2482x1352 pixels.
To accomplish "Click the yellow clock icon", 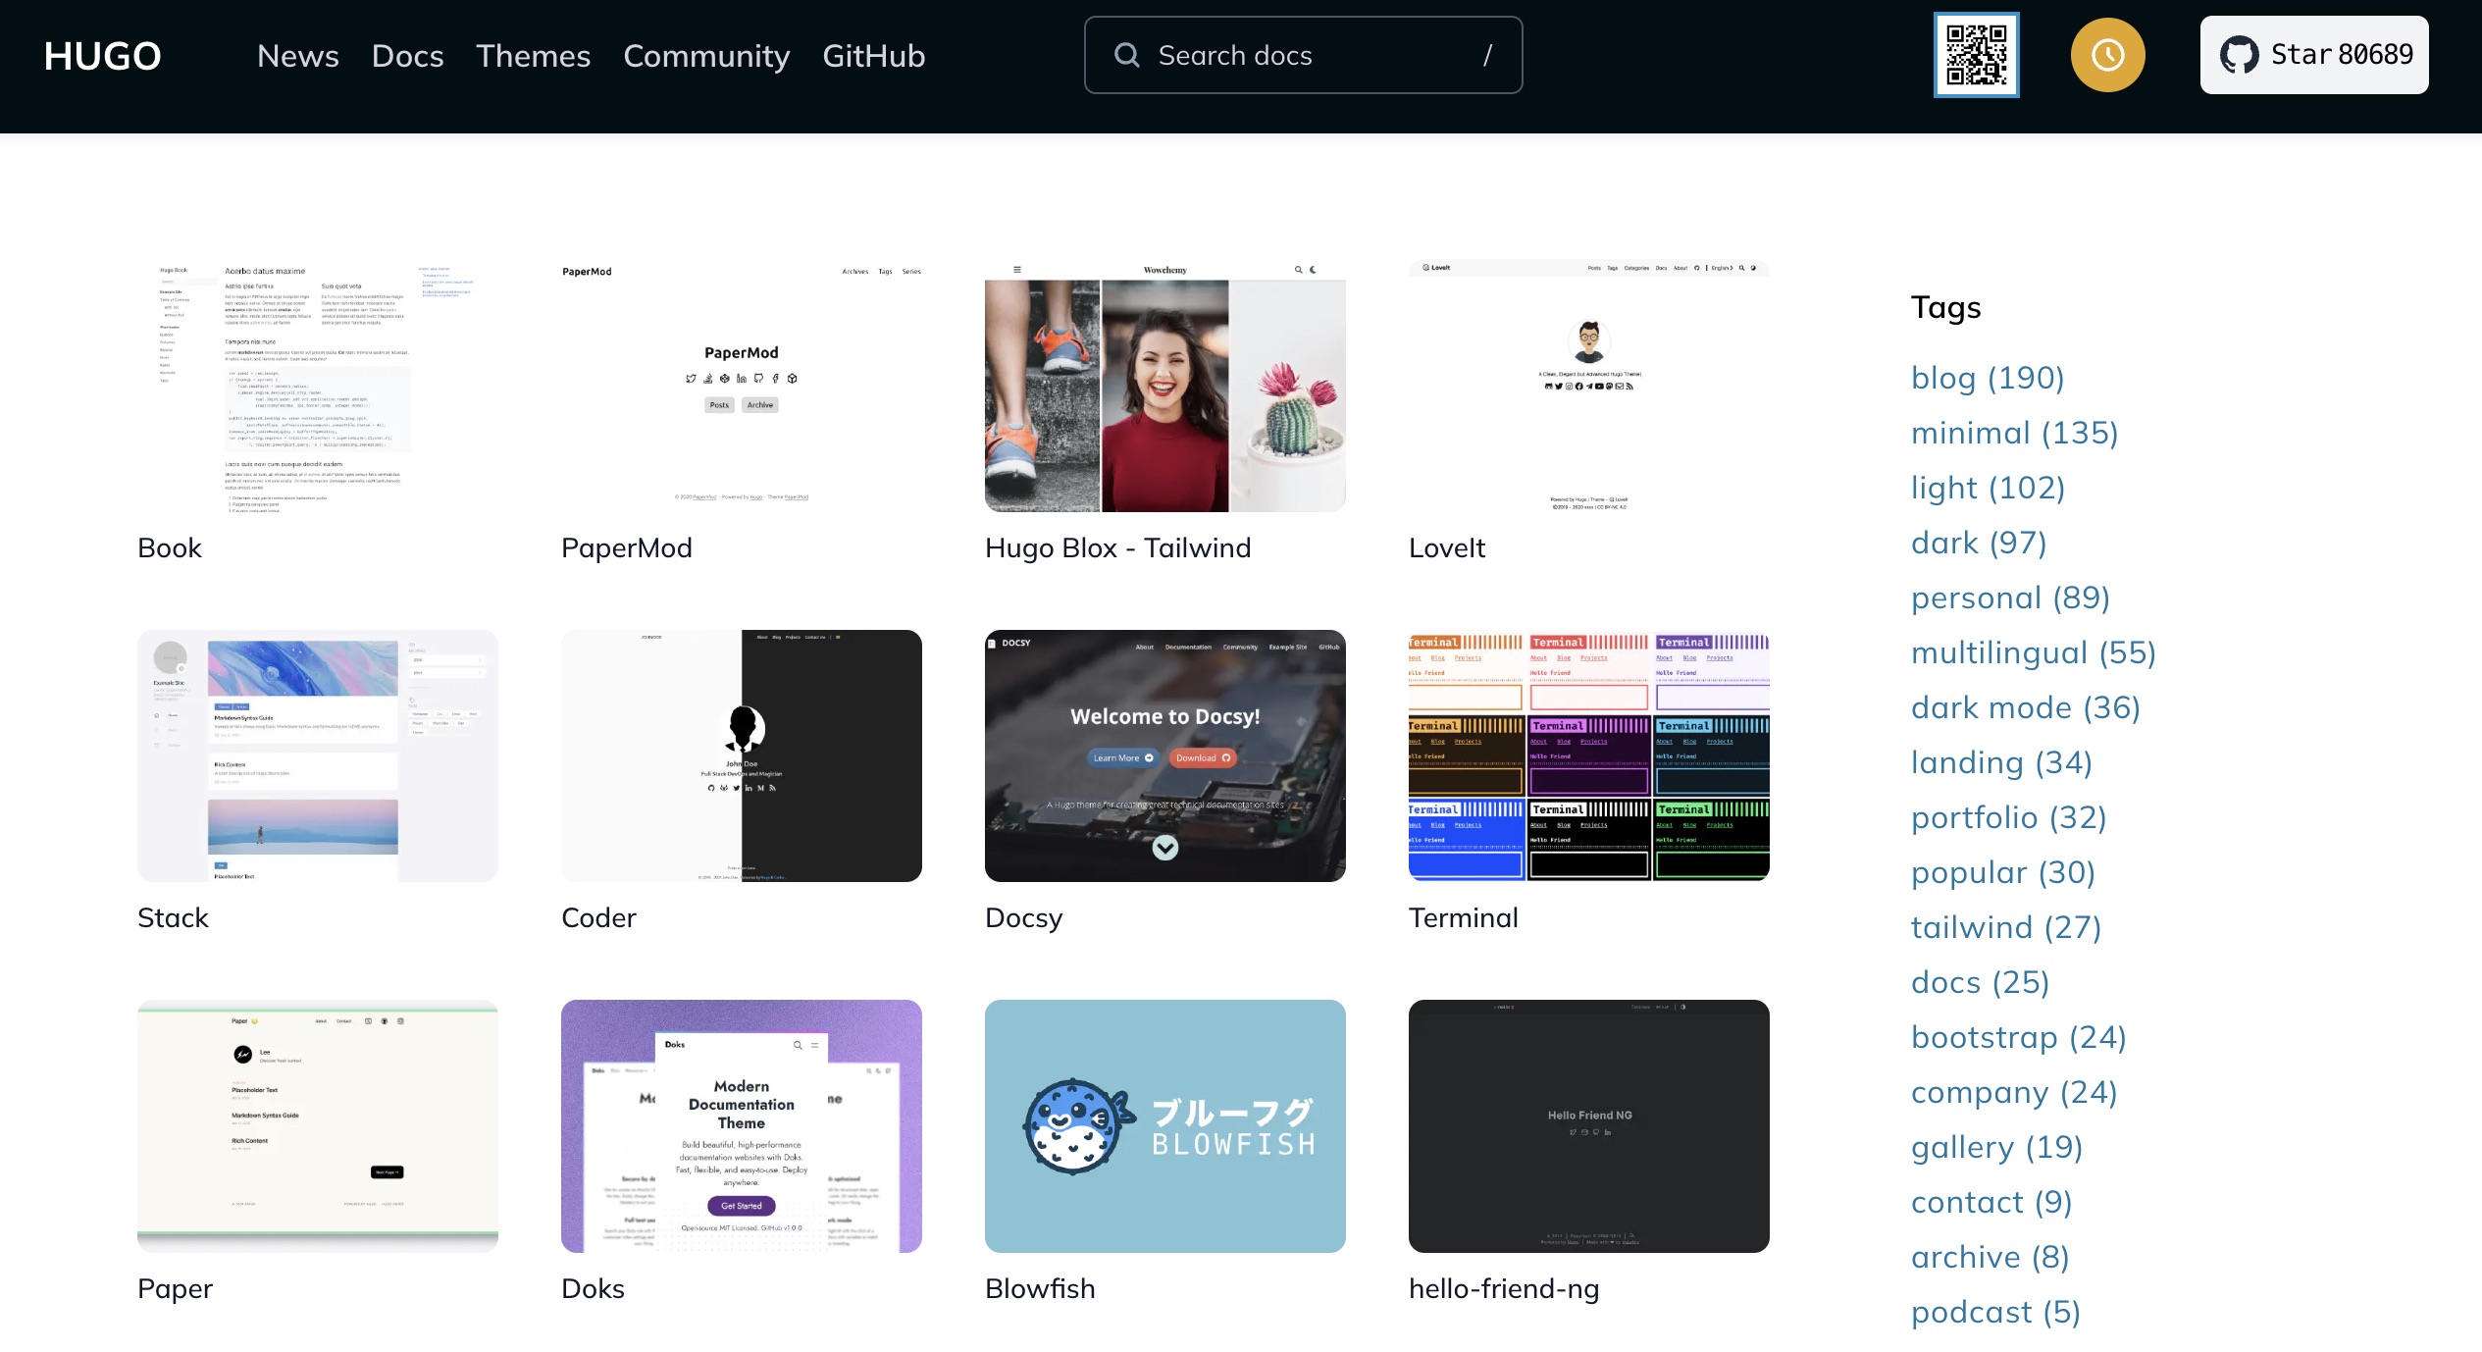I will pos(2108,55).
